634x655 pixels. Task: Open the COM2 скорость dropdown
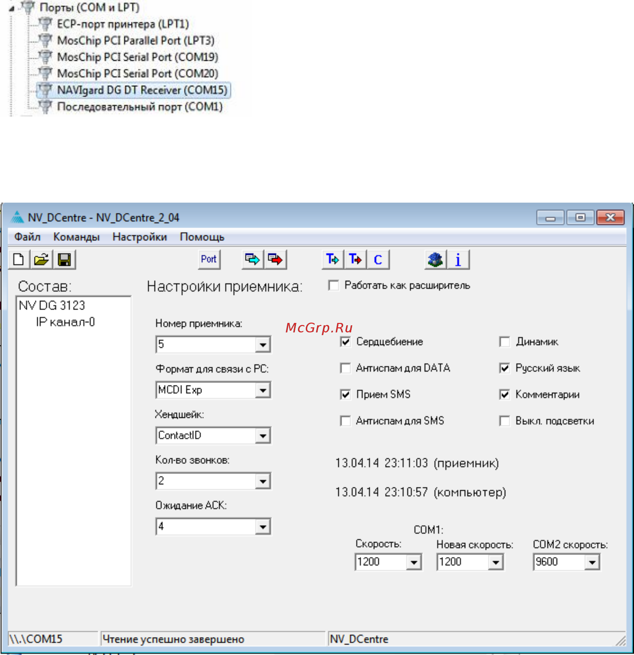[x=592, y=562]
